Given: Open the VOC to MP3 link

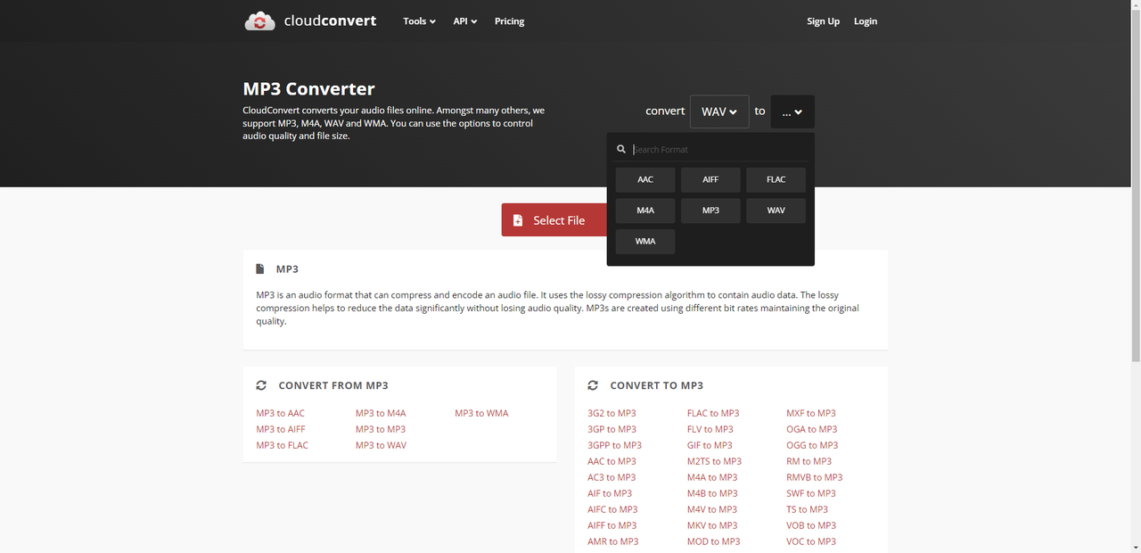Looking at the screenshot, I should [811, 541].
